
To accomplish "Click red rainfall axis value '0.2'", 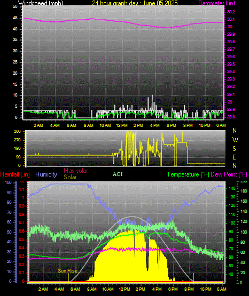I will pyautogui.click(x=22, y=265).
